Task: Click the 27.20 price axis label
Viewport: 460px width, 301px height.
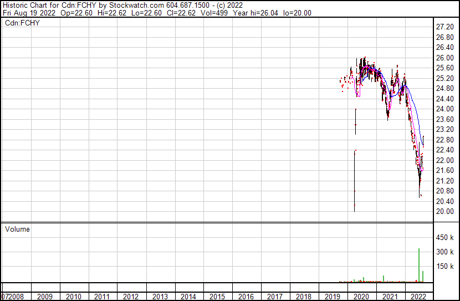Action: [x=445, y=27]
